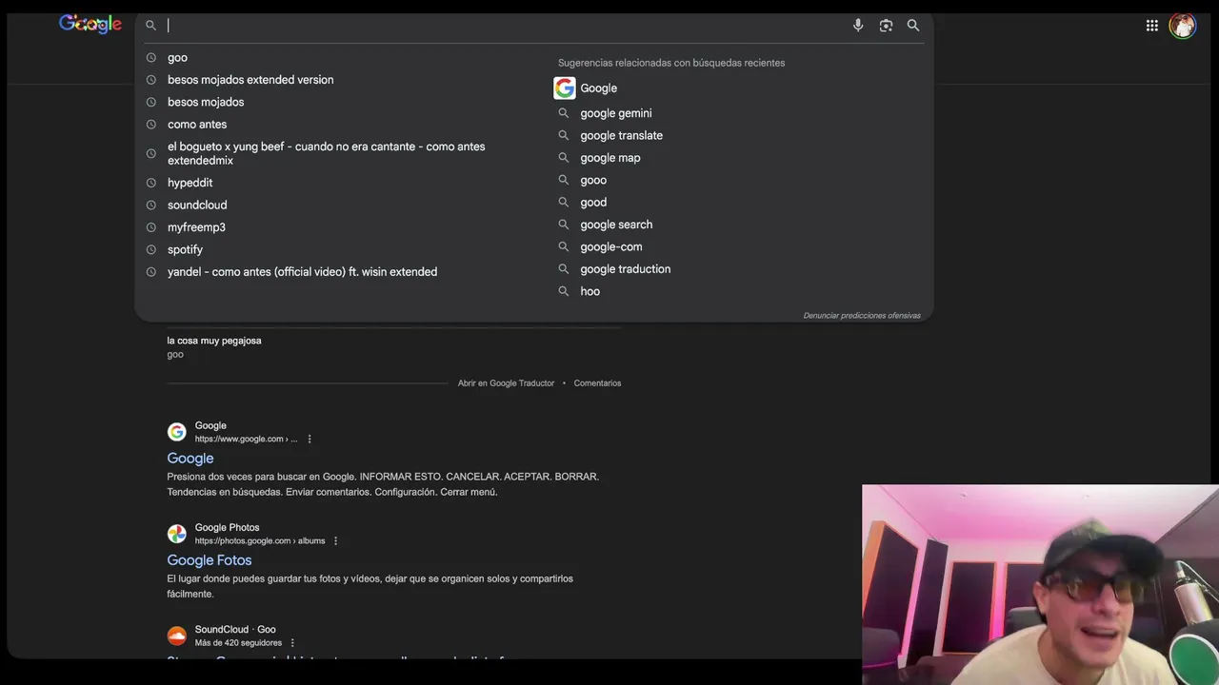Click the photos.google.com albums URL
The image size is (1219, 685).
(x=260, y=541)
